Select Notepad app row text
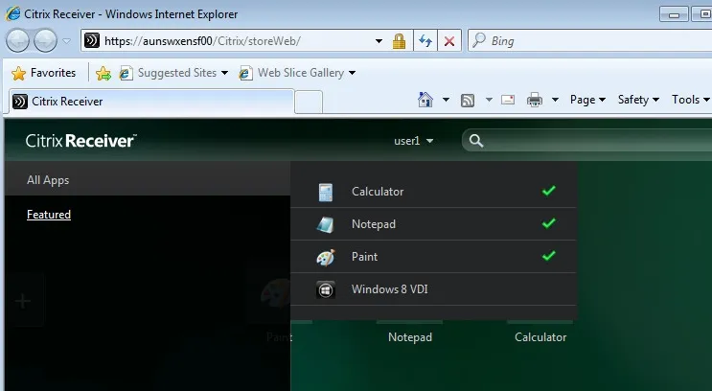 374,224
